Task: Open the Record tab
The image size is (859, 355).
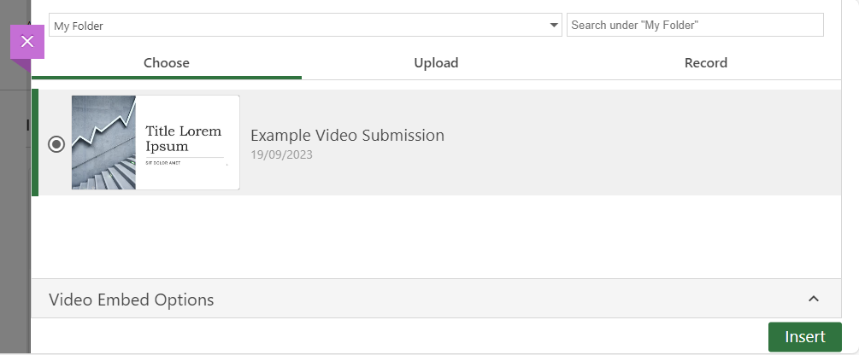Action: pyautogui.click(x=706, y=63)
